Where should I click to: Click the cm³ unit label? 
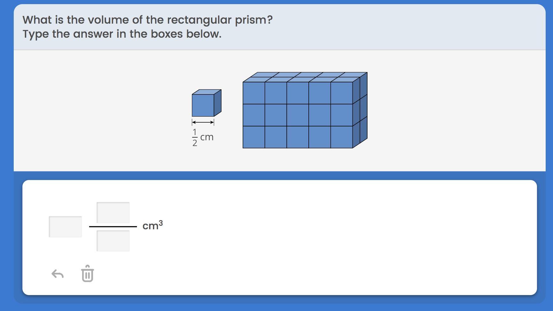point(152,225)
